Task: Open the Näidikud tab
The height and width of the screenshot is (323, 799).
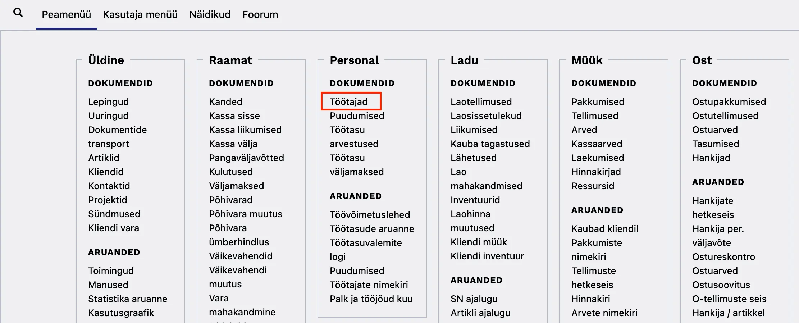Action: 210,15
